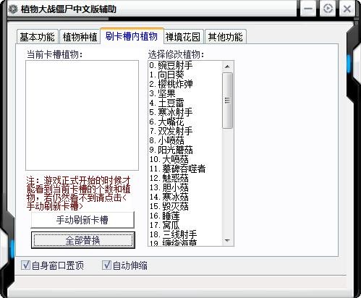This screenshot has width=361, height=298.
Task: Close the 植物大战僵尸中文版辅助 window
Action: (x=347, y=9)
